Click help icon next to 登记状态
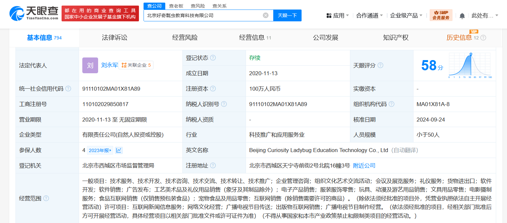This screenshot has height=223, width=507. click(213, 58)
